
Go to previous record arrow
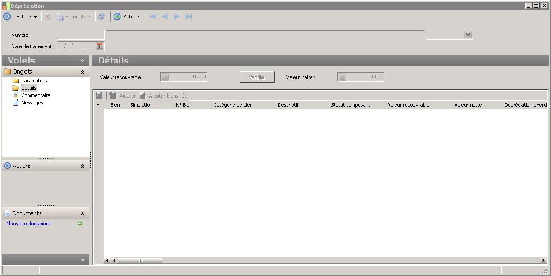tap(165, 17)
